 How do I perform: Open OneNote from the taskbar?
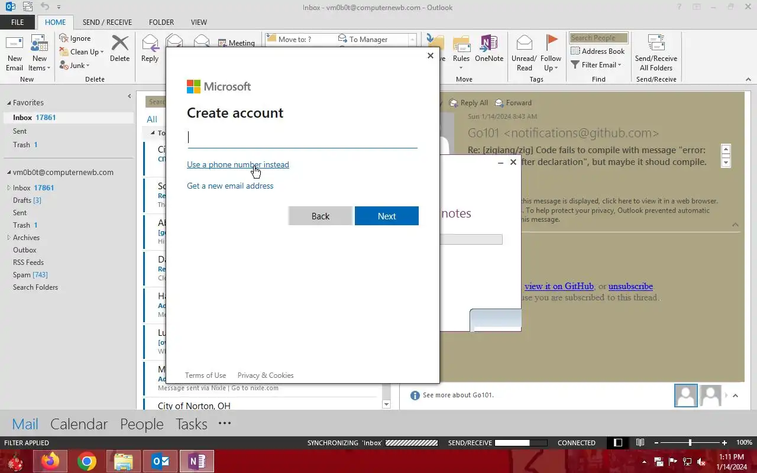click(197, 461)
